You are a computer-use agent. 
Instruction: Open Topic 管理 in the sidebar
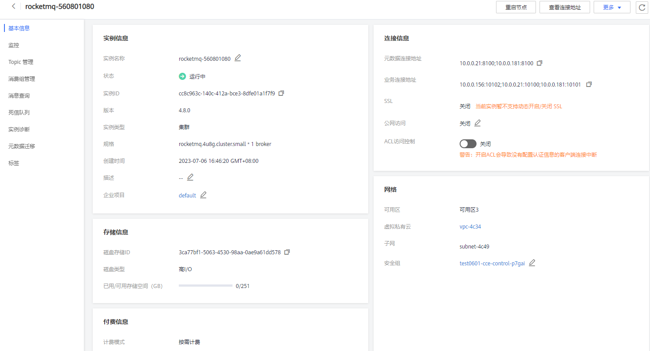coord(21,62)
